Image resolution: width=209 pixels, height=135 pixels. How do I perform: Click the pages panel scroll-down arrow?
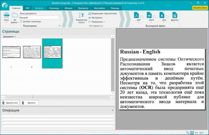point(113,93)
